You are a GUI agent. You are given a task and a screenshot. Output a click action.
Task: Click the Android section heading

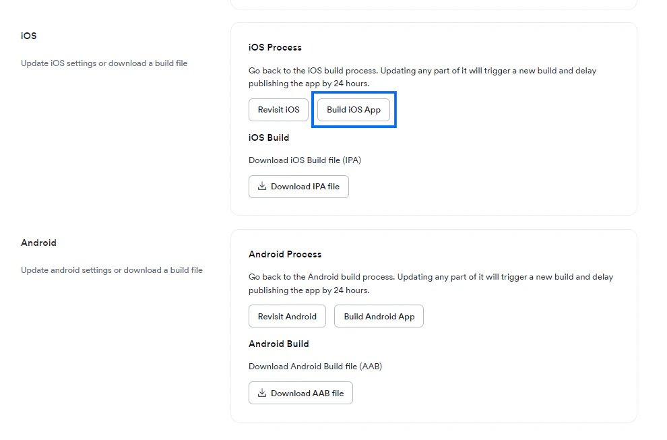point(38,243)
